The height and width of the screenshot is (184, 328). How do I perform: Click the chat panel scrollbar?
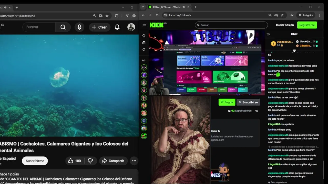[x=323, y=170]
